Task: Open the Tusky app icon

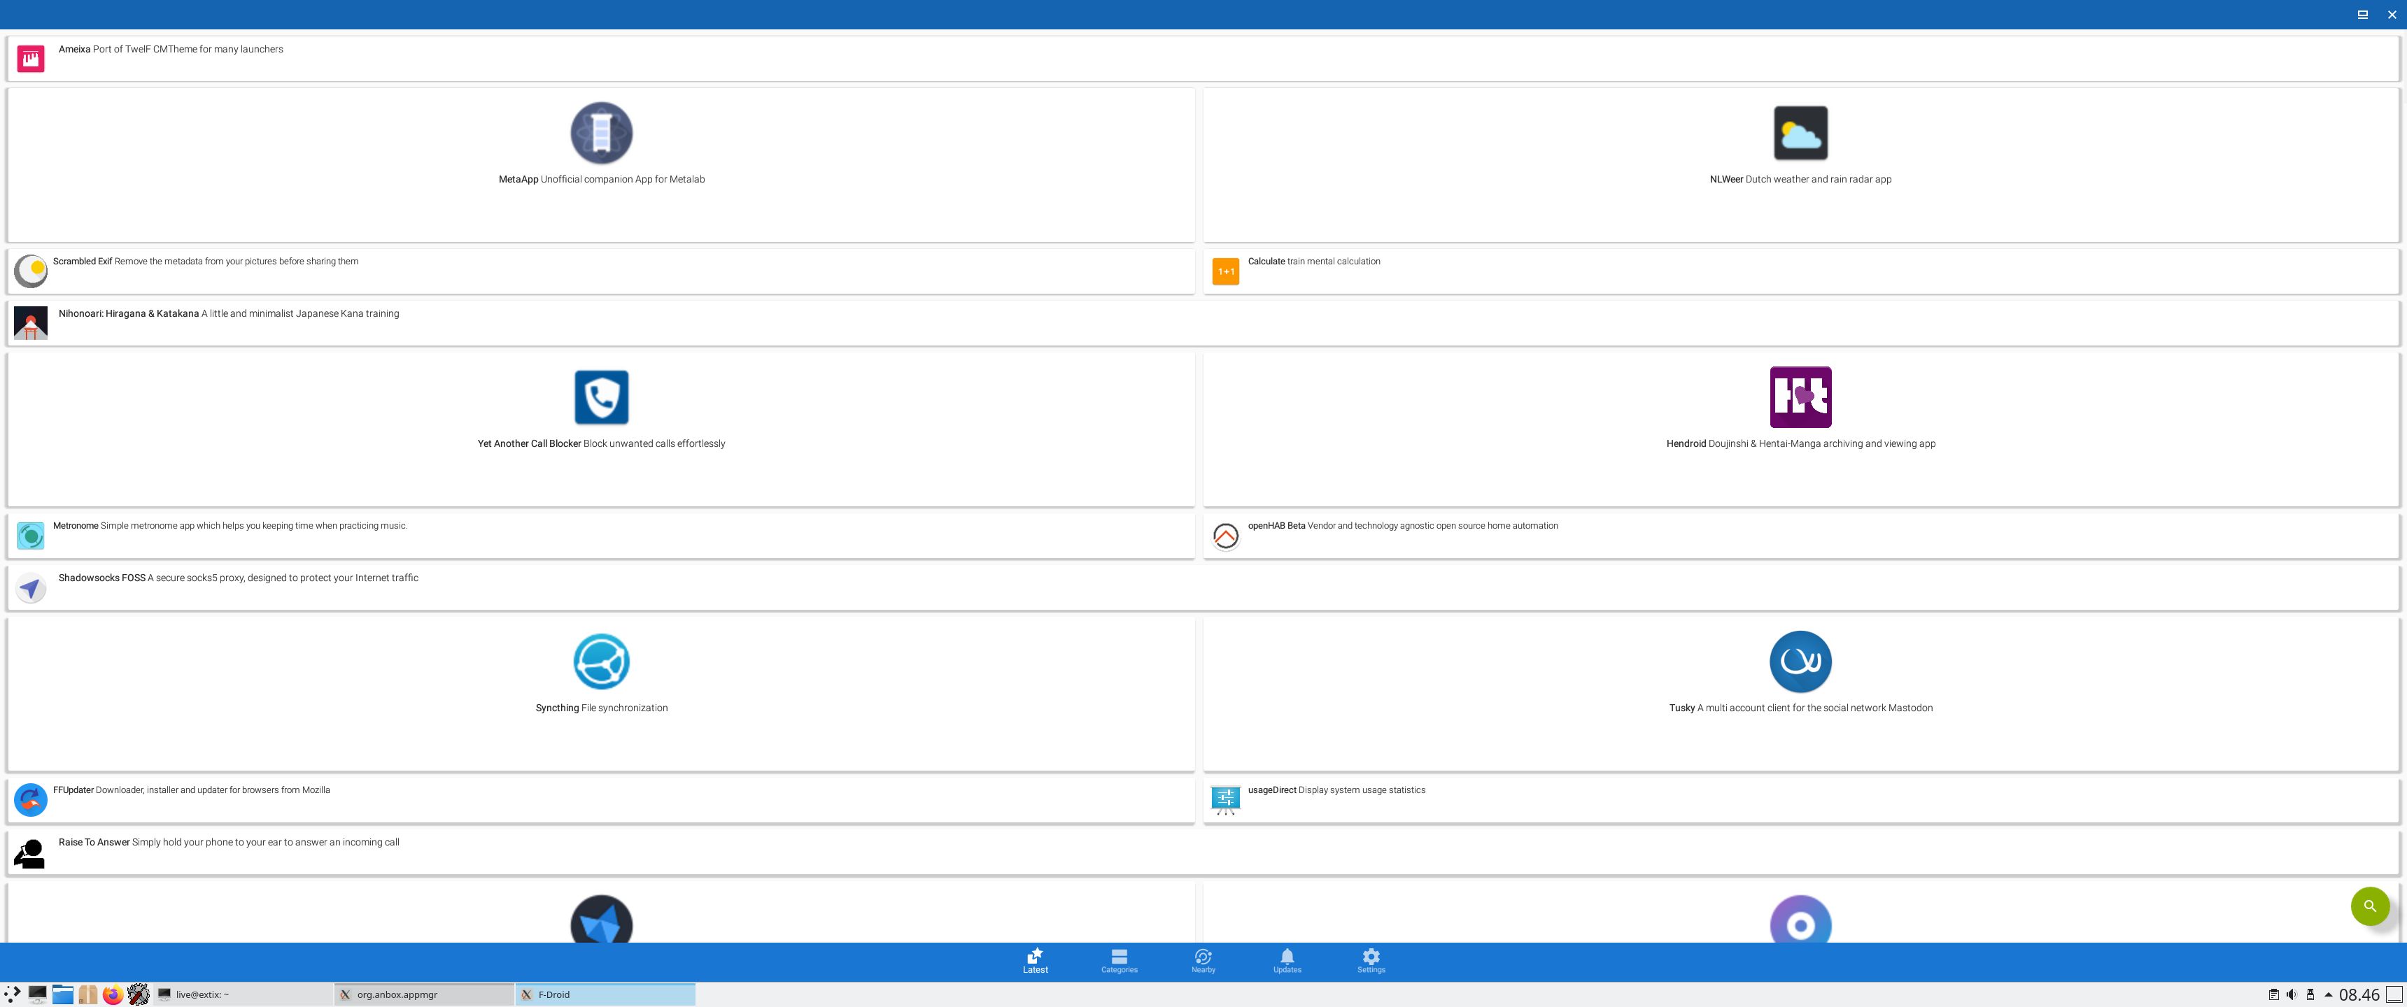Action: [x=1800, y=662]
